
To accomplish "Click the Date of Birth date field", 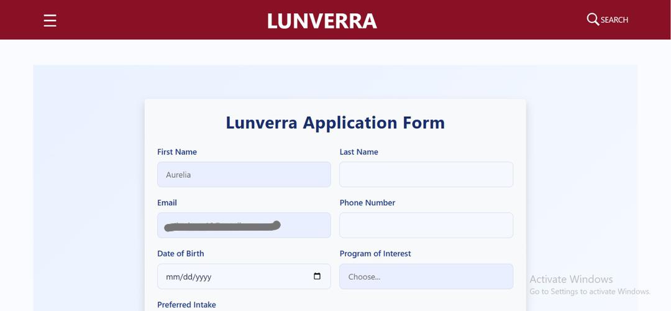I will [236, 277].
